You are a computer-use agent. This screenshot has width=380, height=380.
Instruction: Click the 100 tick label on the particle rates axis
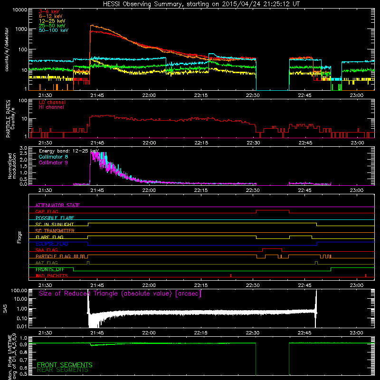tap(22, 100)
